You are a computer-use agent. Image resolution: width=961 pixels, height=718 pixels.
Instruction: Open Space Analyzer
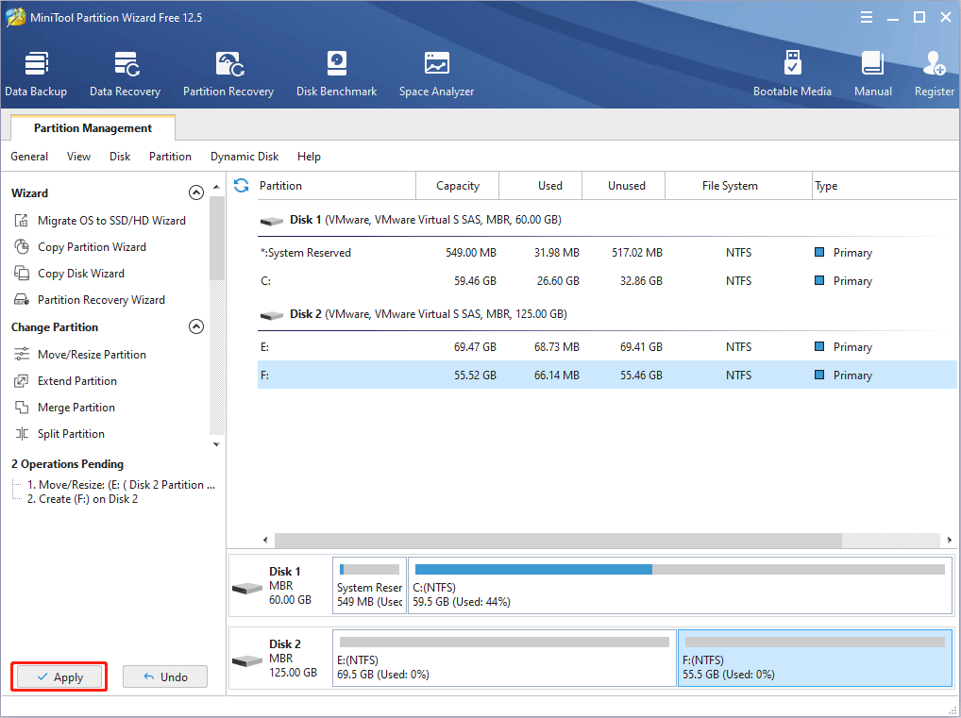[436, 75]
